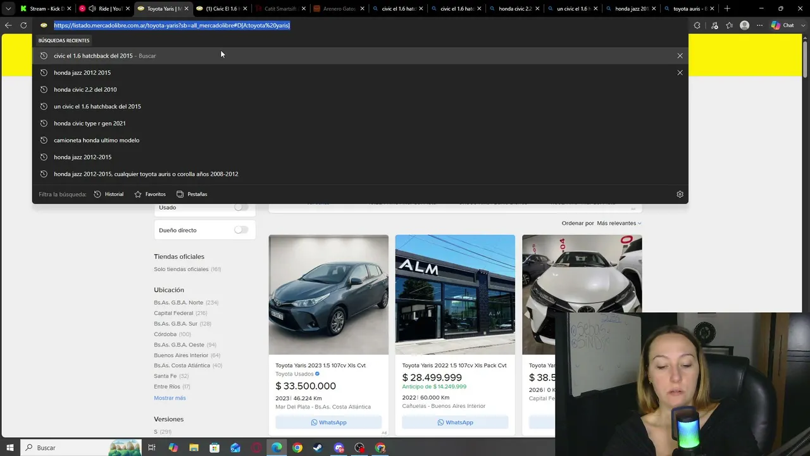Choose 'camioneta honda ultimo modelo' suggestion

(360, 140)
